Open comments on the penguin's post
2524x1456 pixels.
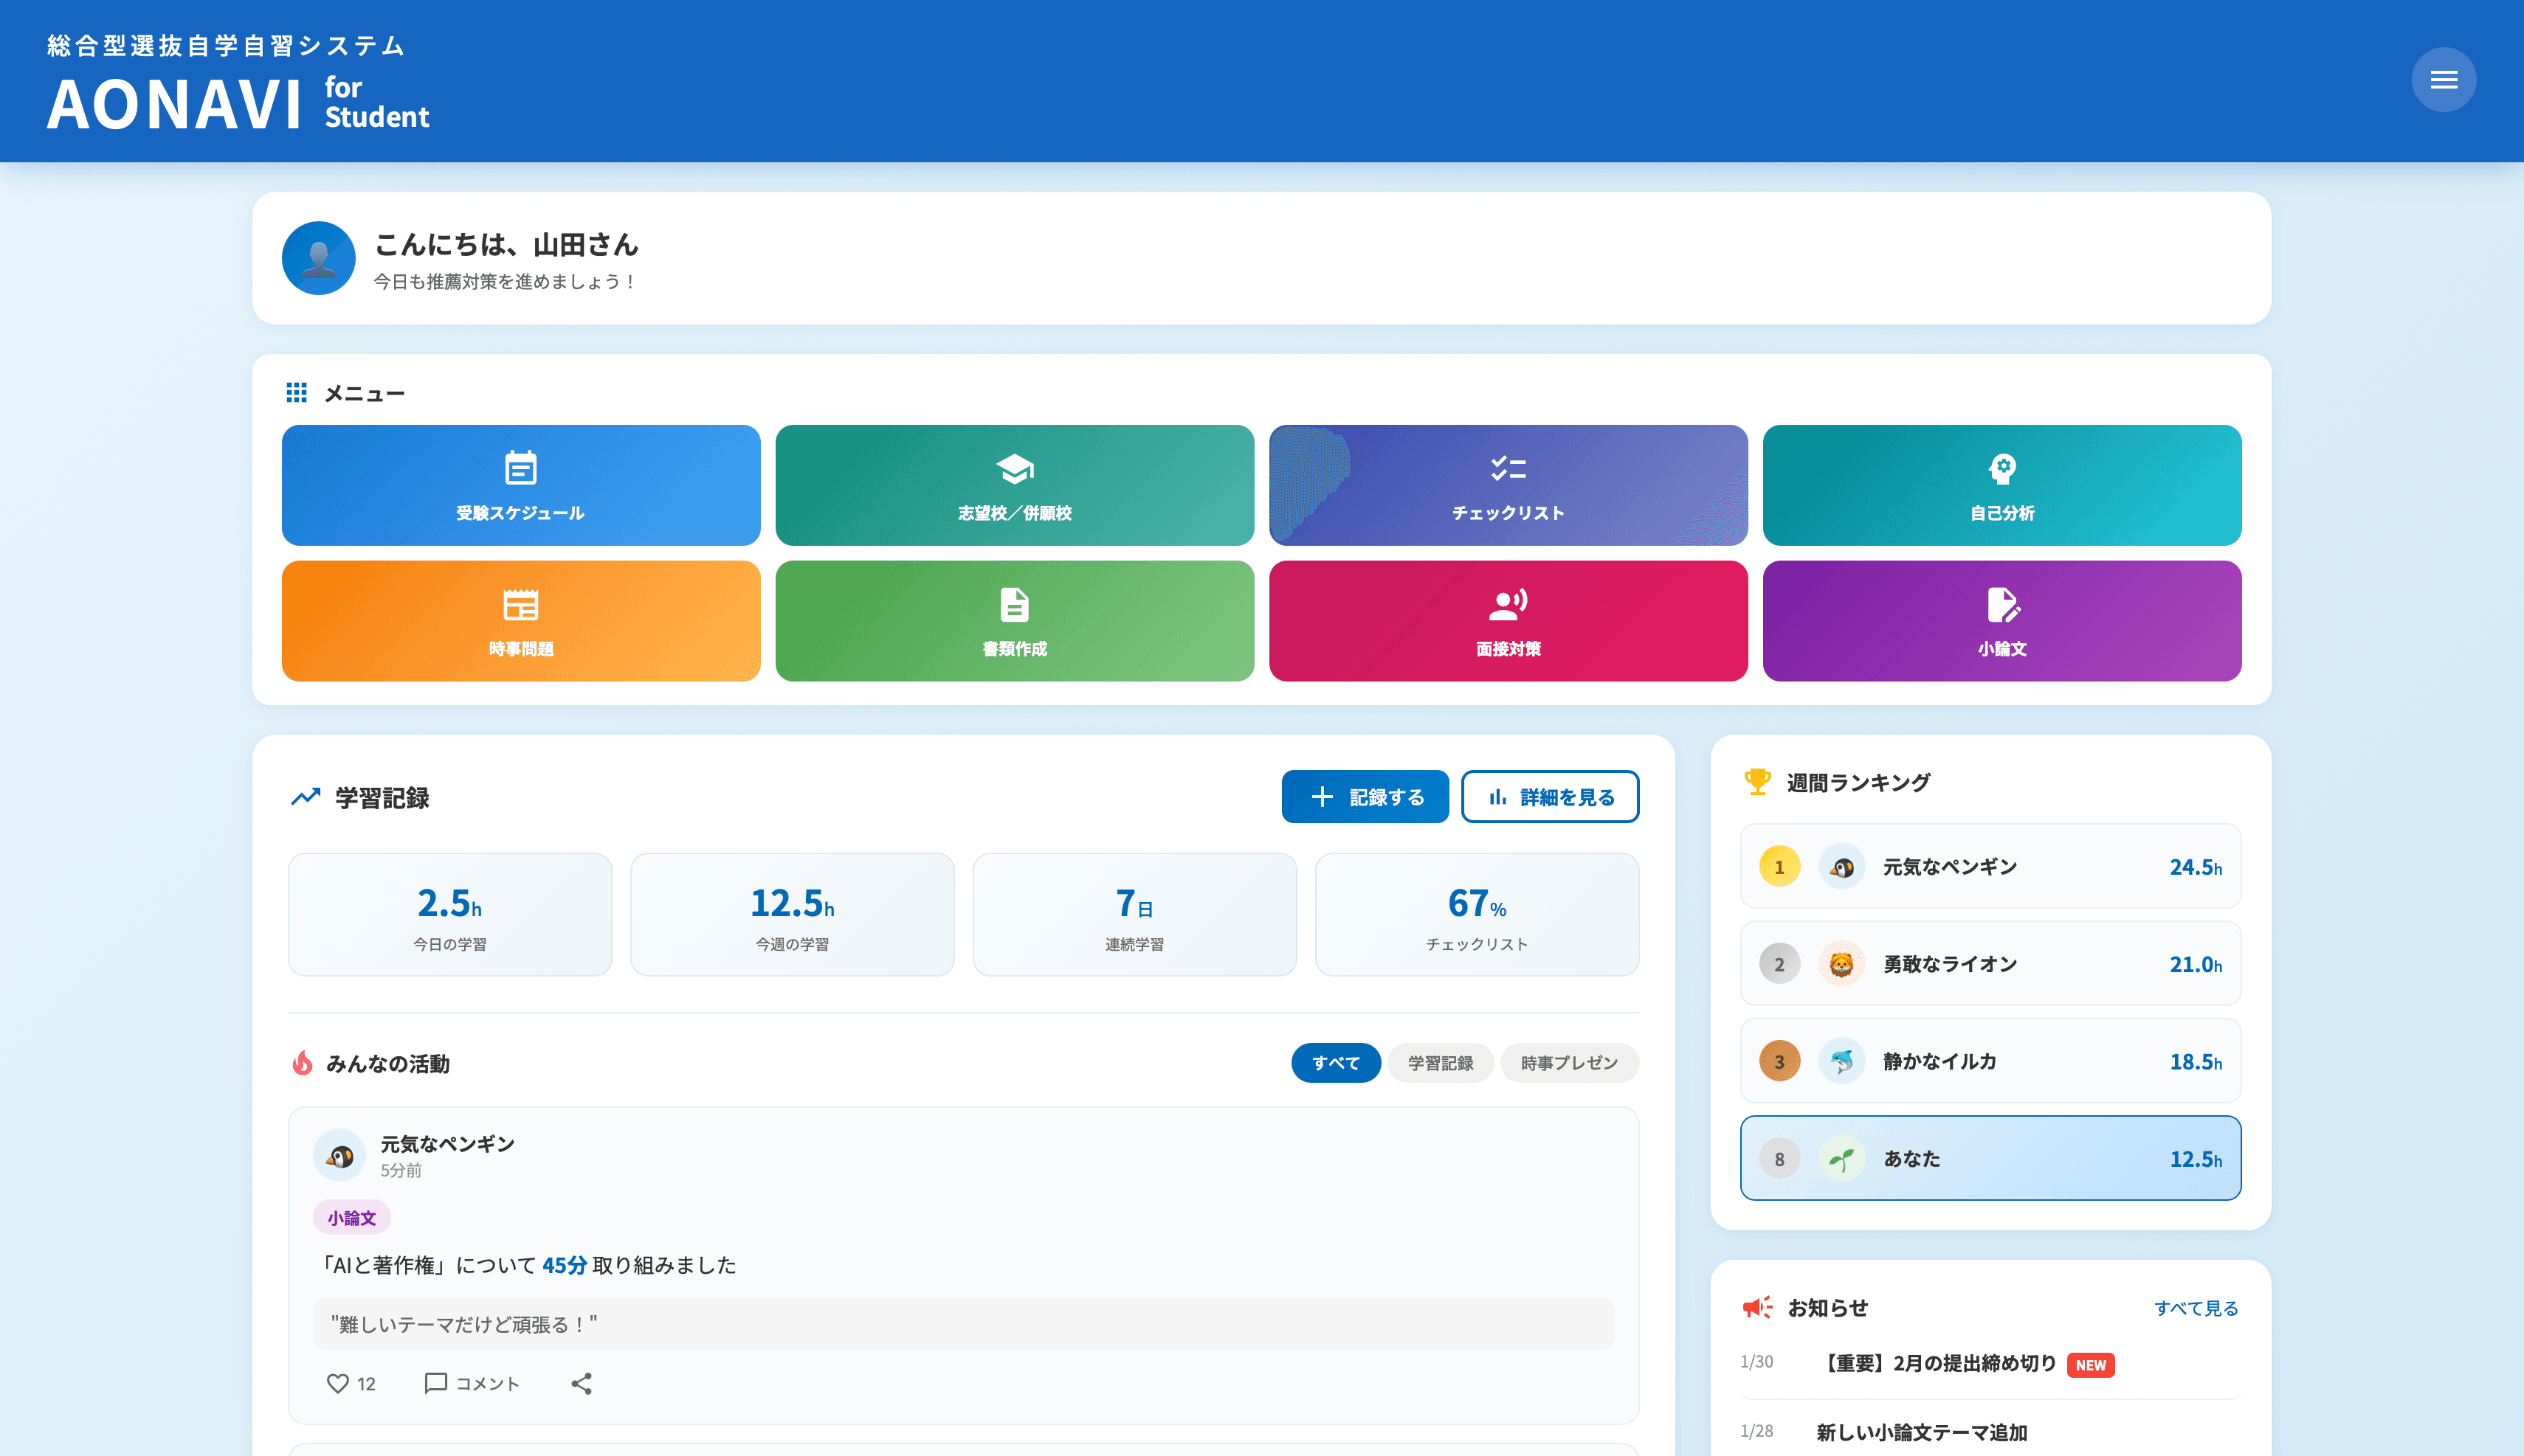pos(470,1383)
